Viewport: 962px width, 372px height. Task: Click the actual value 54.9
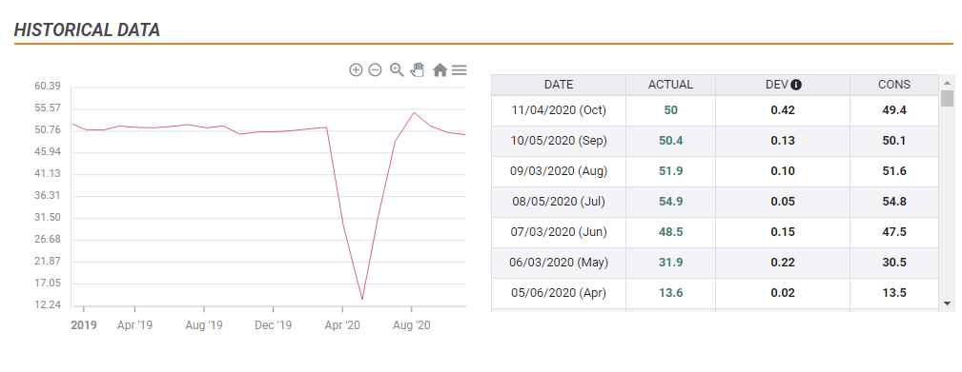pyautogui.click(x=670, y=202)
